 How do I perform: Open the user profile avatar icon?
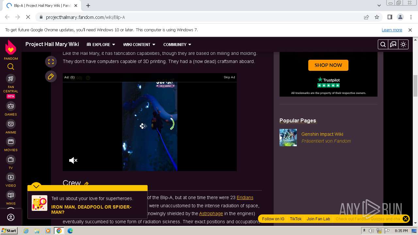[x=11, y=217]
